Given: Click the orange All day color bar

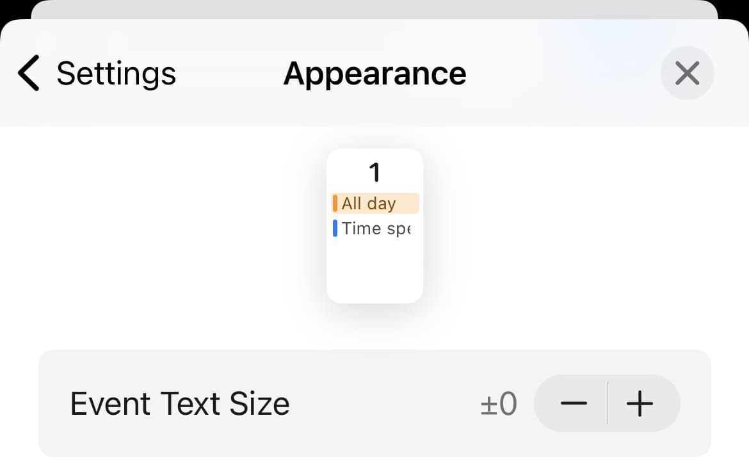Looking at the screenshot, I should tap(335, 204).
